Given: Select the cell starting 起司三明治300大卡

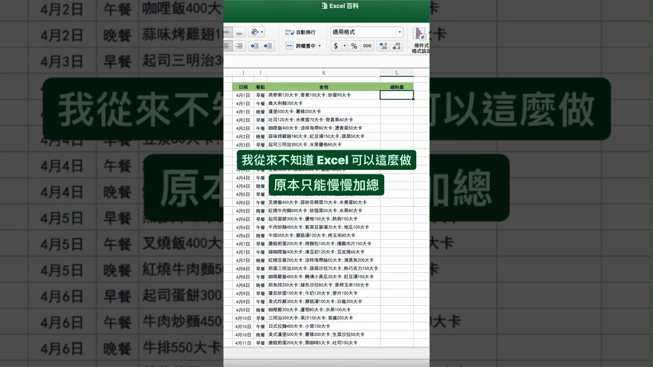Looking at the screenshot, I should (323, 145).
